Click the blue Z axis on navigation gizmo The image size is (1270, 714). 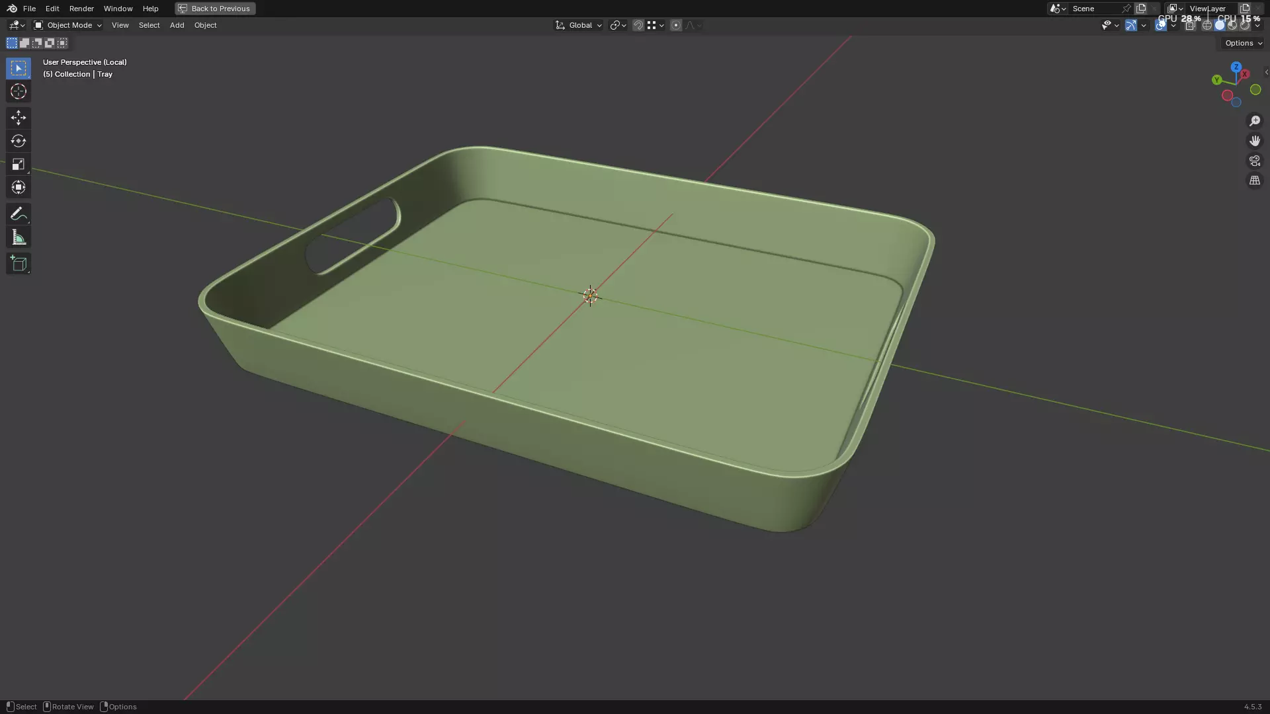[1236, 67]
